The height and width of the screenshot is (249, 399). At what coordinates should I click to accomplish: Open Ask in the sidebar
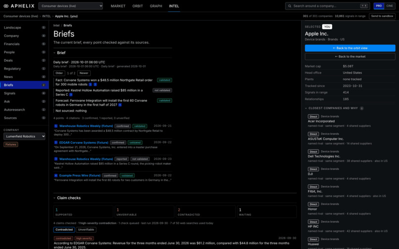(x=24, y=101)
